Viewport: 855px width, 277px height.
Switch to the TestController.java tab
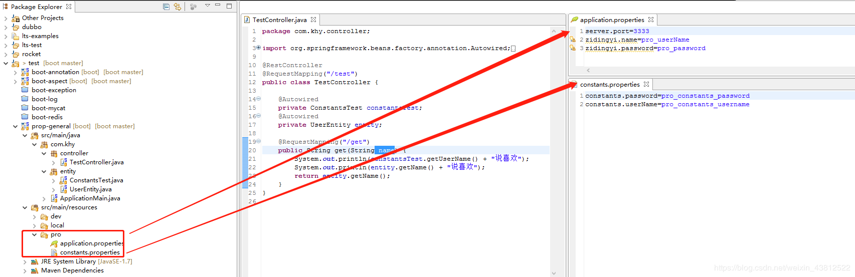pos(279,20)
